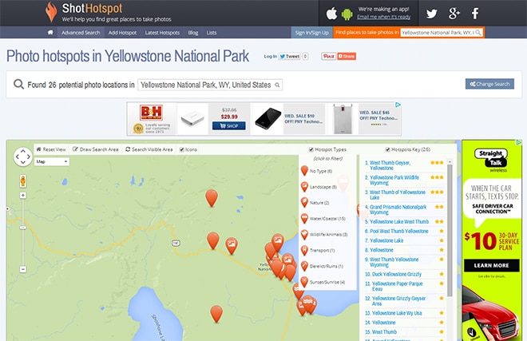Select the Street View pegman icon
The height and width of the screenshot is (341, 527).
point(23,180)
